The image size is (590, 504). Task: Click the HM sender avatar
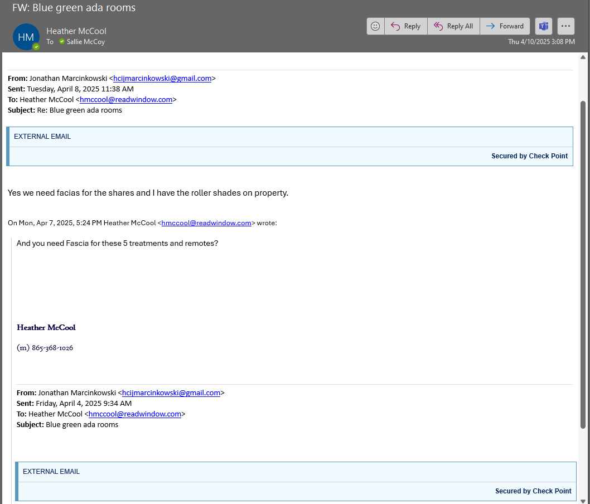[26, 37]
